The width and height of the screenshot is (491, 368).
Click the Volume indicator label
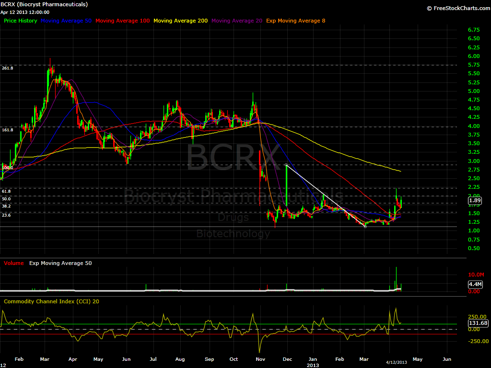[14, 263]
